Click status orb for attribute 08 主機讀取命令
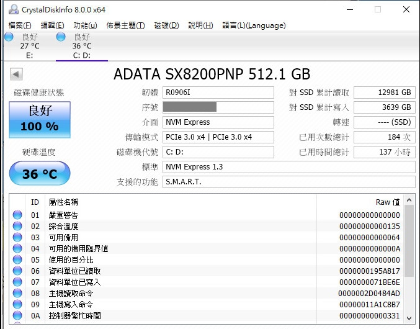Image resolution: width=420 pixels, height=329 pixels. pyautogui.click(x=17, y=293)
